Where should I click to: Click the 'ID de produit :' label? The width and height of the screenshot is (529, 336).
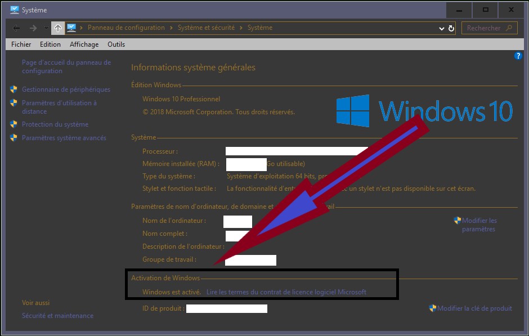pyautogui.click(x=163, y=308)
